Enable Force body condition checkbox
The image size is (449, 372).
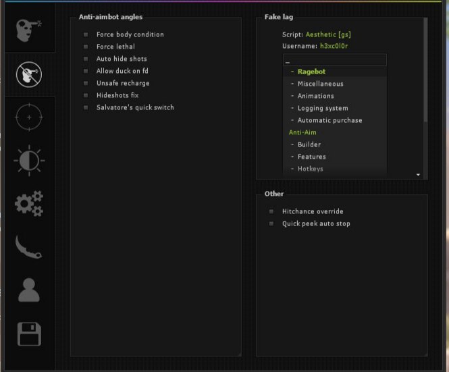point(86,34)
